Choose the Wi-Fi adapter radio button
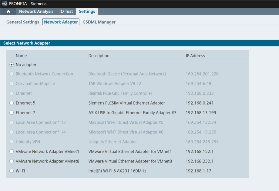The image size is (279, 191). pos(12,171)
